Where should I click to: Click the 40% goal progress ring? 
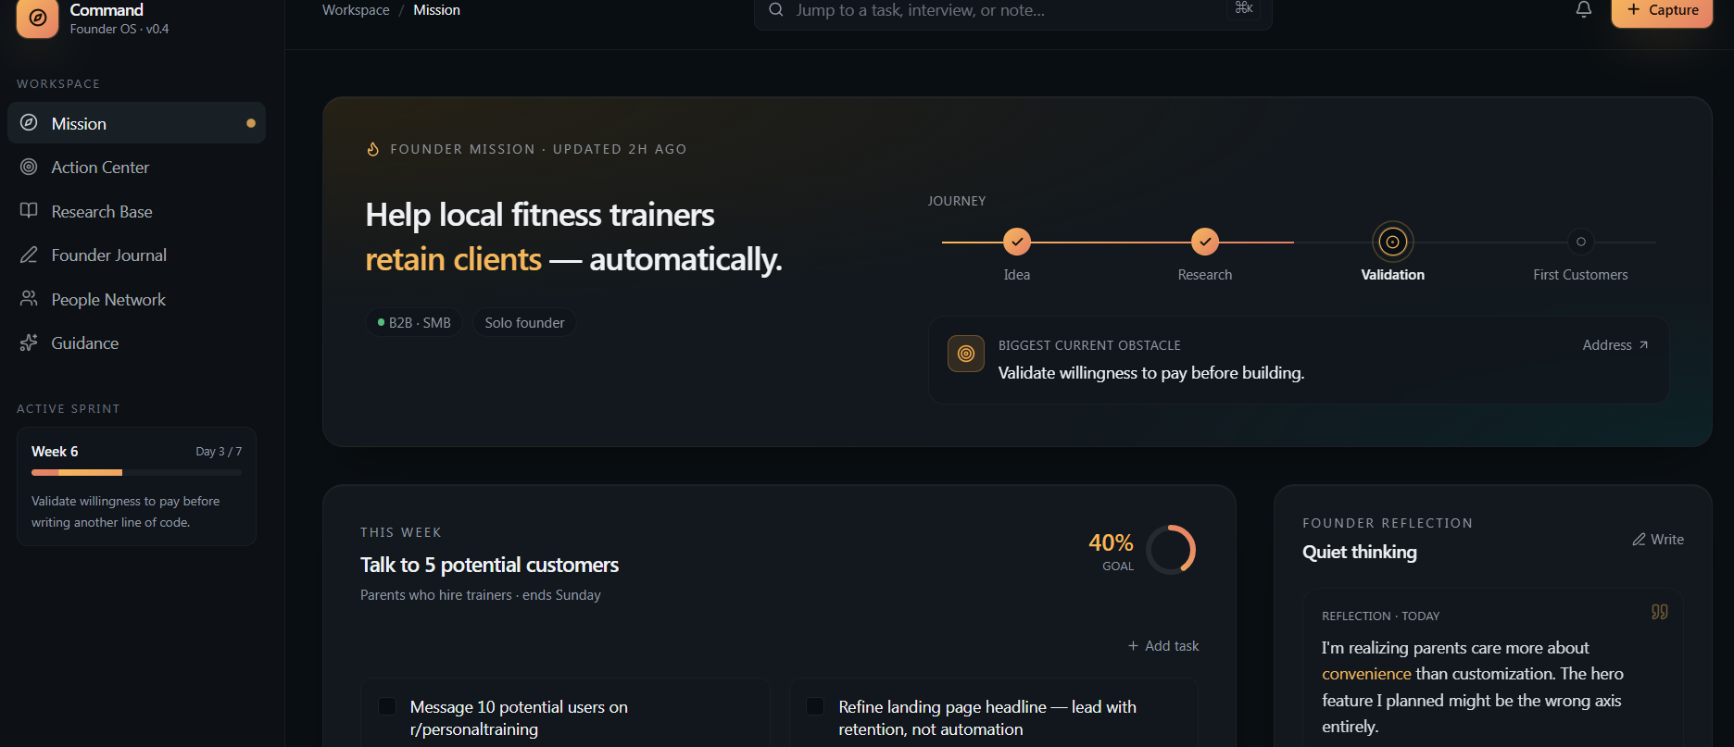[x=1171, y=550]
